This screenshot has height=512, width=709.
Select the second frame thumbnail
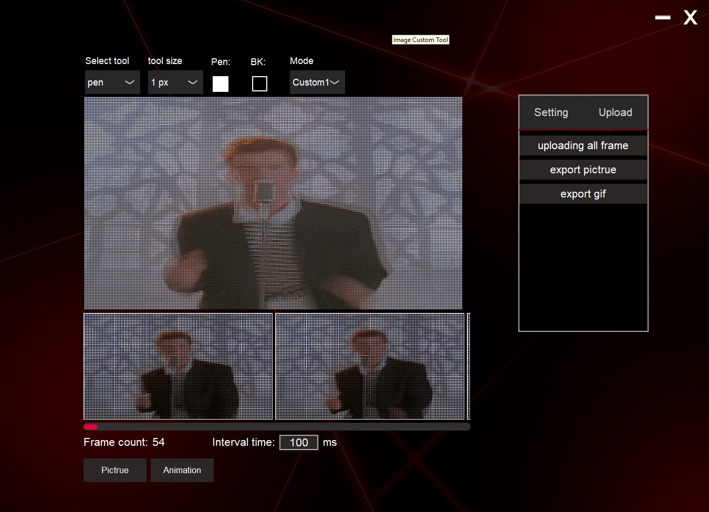click(370, 366)
